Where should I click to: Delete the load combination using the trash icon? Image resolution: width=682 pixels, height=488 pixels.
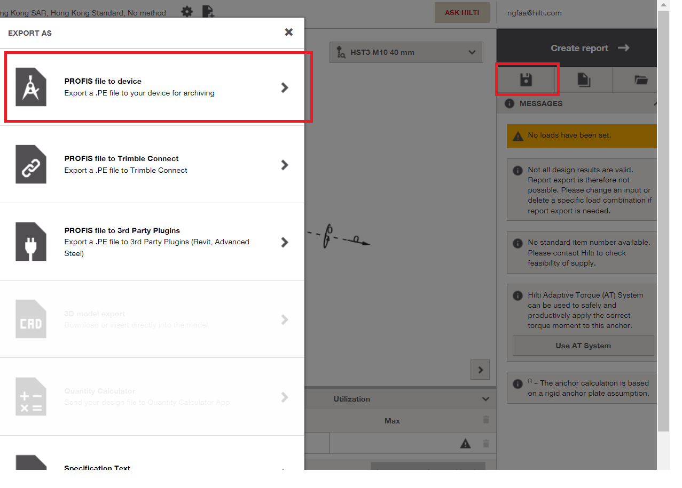[486, 443]
